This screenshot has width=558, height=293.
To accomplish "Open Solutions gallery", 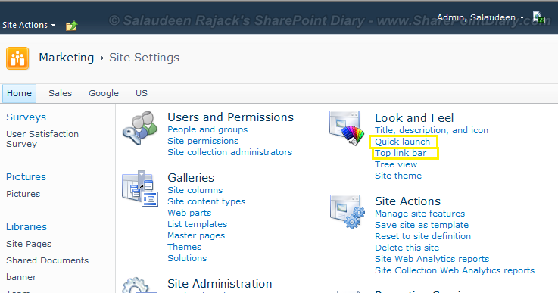I will point(187,258).
